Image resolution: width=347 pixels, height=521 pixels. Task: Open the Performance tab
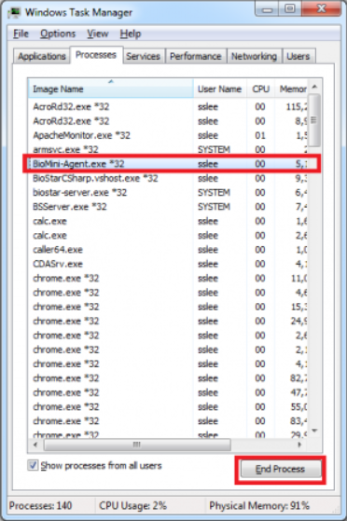click(196, 56)
